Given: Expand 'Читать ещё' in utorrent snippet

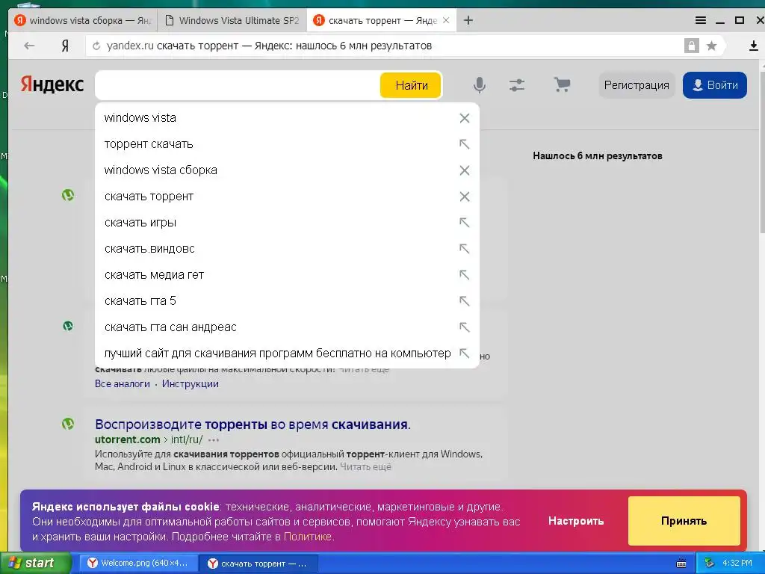Looking at the screenshot, I should 365,467.
